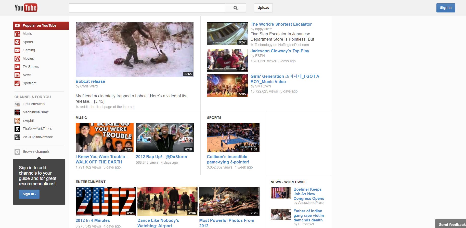Open the sxephil channel link
This screenshot has height=228, width=466.
[28, 120]
